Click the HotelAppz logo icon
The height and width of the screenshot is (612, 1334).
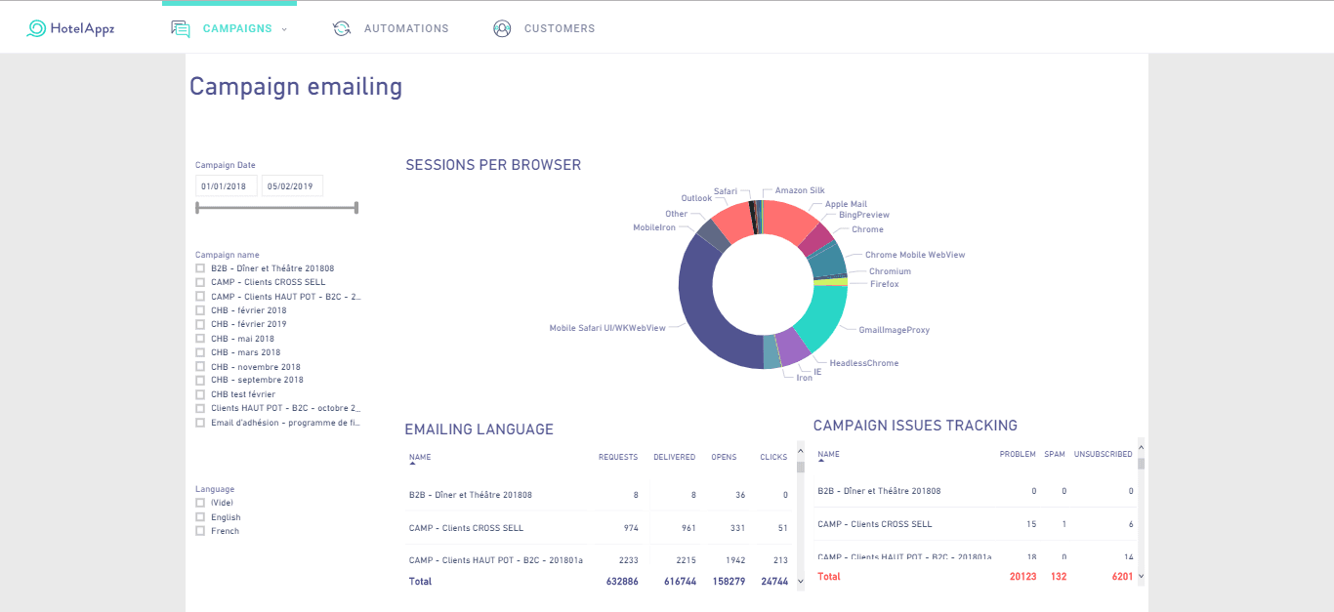[36, 28]
